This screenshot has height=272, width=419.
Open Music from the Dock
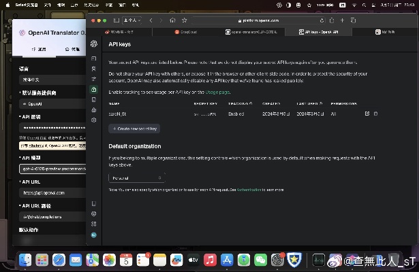click(x=210, y=260)
